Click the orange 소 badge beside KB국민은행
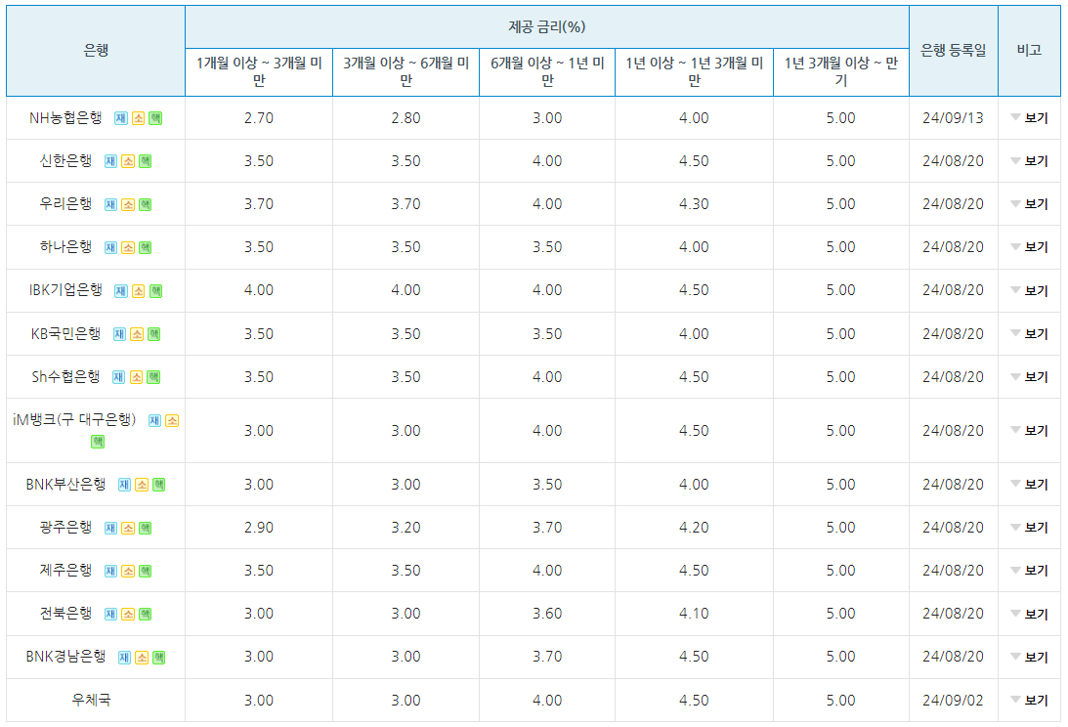Screen dimensions: 1068x727 point(137,334)
